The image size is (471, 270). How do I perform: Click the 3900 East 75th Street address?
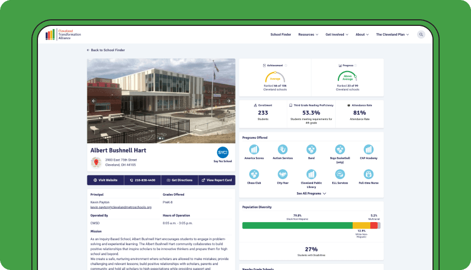pos(121,160)
